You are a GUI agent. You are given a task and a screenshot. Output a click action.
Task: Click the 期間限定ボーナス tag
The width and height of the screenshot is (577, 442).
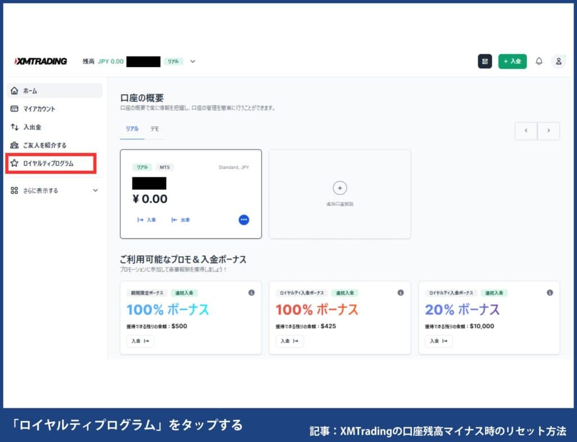tap(147, 293)
